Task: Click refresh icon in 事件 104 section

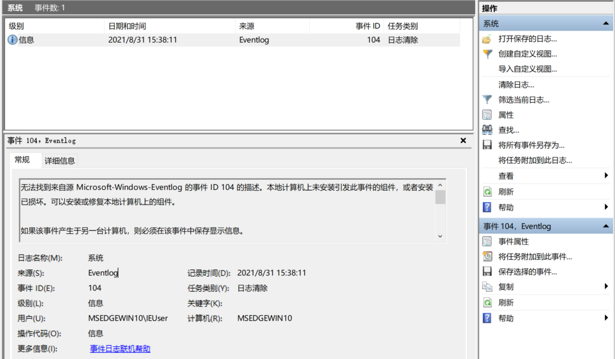Action: [x=486, y=302]
